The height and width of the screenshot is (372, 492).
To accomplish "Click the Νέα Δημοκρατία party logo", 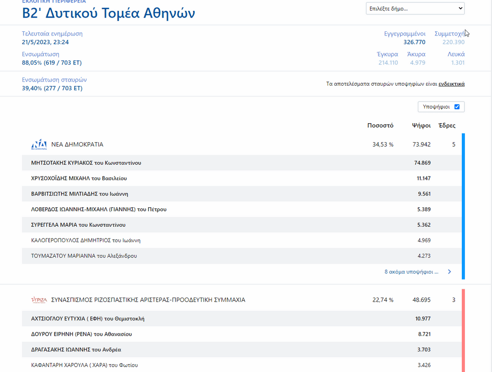I will (39, 145).
